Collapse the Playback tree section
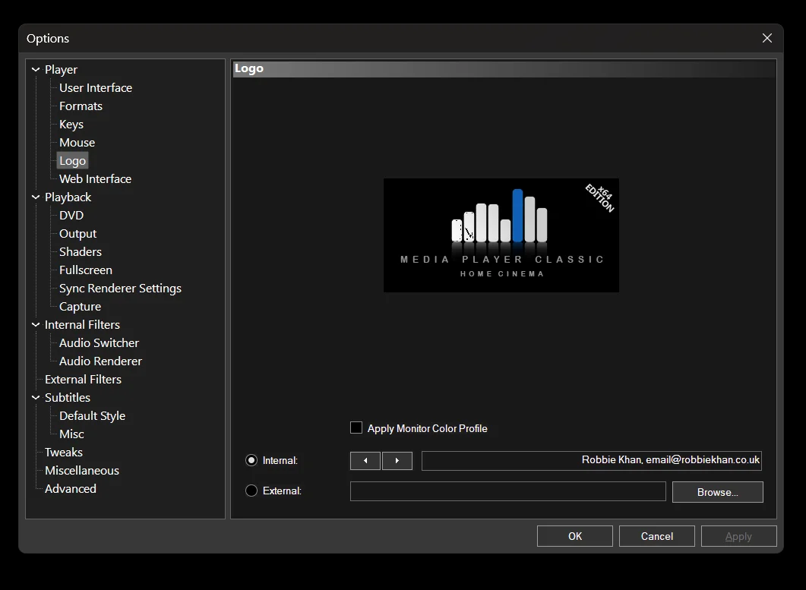The width and height of the screenshot is (806, 590). (36, 197)
